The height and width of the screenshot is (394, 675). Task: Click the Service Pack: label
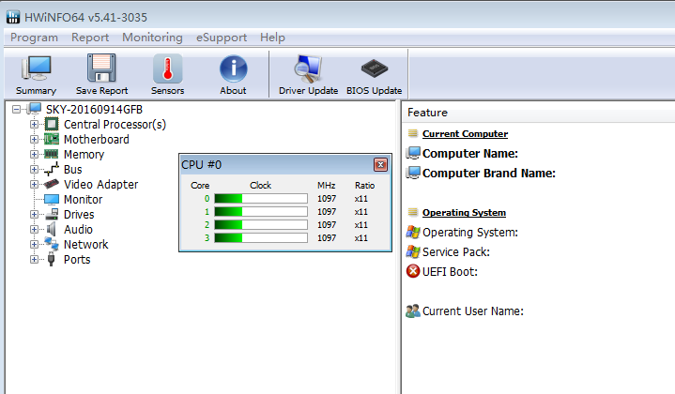[x=456, y=252]
